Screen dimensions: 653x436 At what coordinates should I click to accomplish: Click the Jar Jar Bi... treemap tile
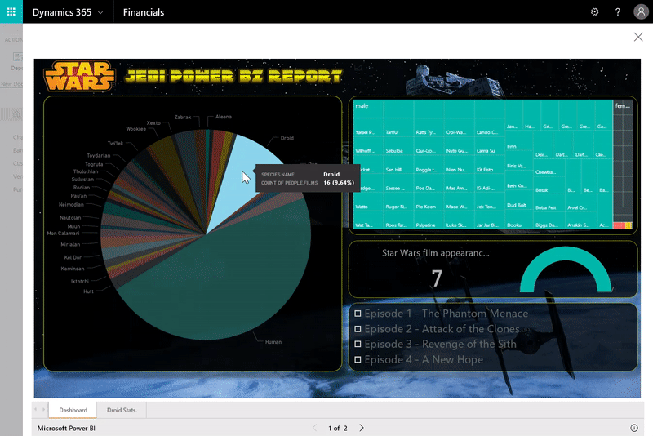tap(489, 220)
